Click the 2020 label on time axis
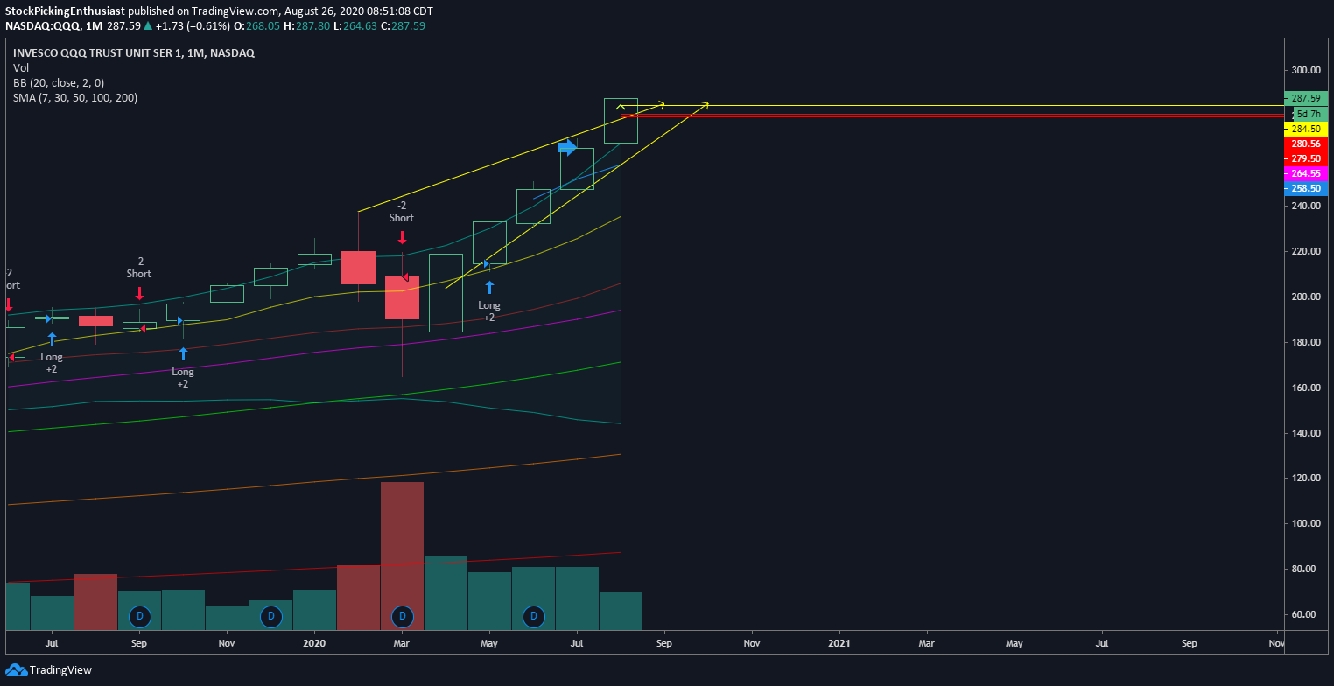 [x=314, y=643]
